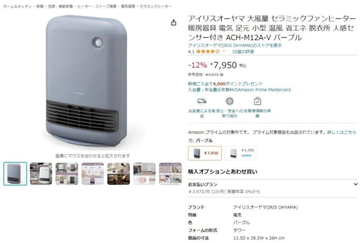Select the fifth room scene thumbnail
This screenshot has height=243, width=360.
click(119, 173)
